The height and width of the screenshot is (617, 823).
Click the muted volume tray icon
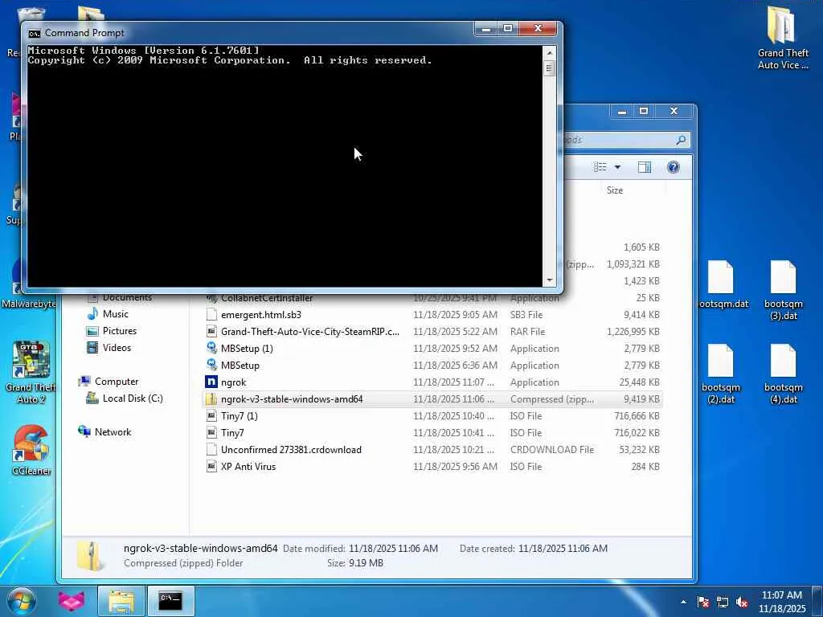click(742, 603)
